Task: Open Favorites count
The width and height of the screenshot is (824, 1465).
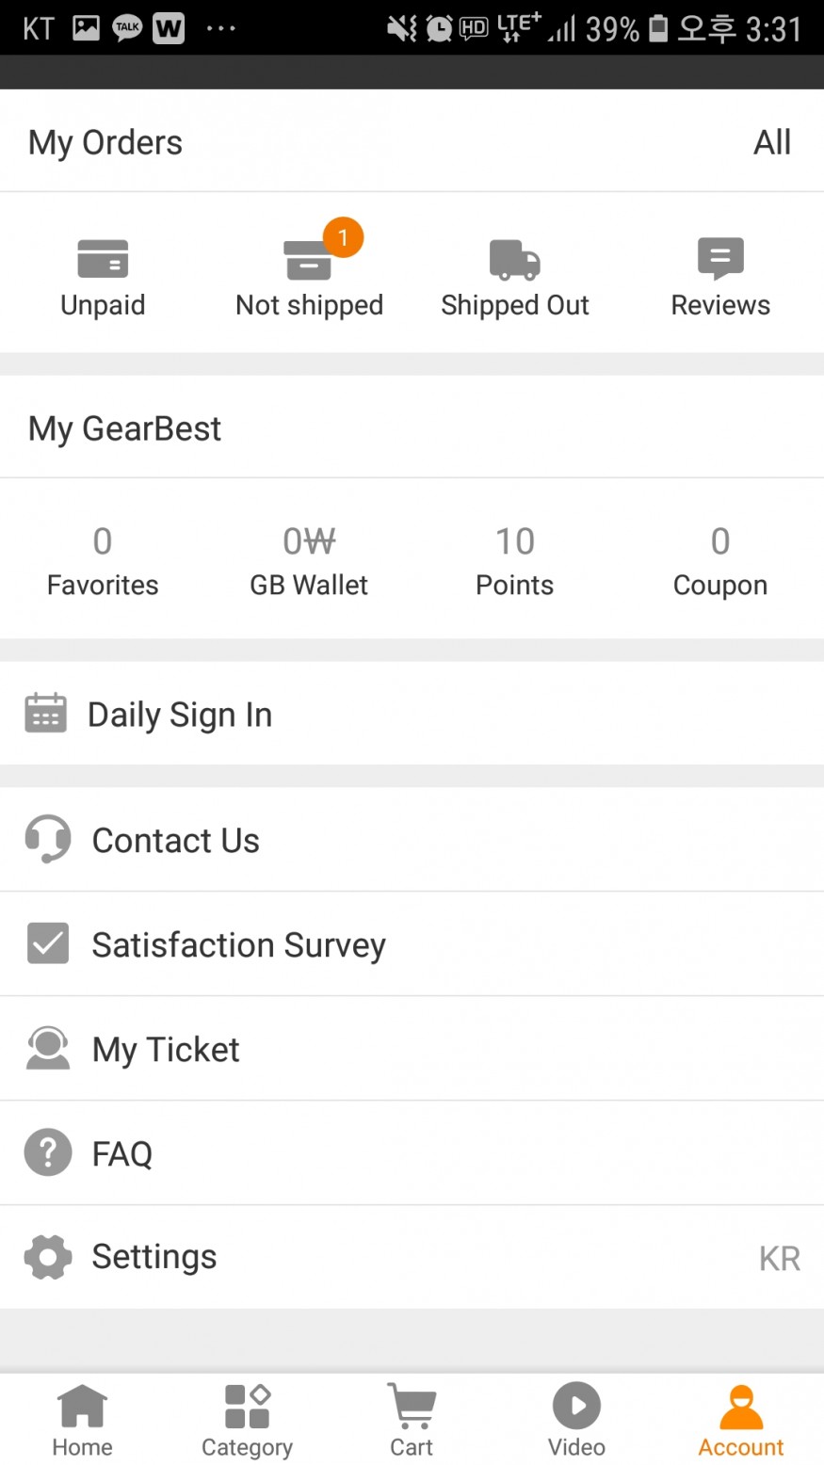Action: 103,561
